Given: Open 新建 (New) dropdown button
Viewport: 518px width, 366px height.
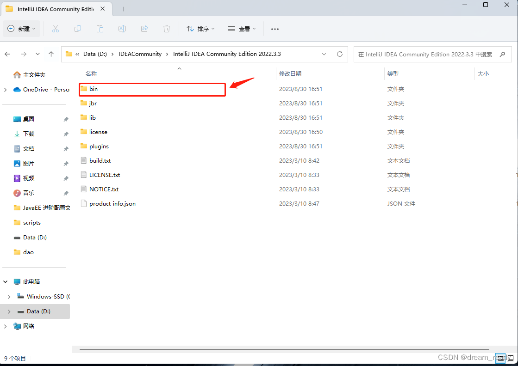Looking at the screenshot, I should coord(21,29).
